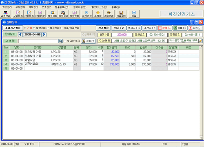
Task: Open the 구매판매 menu
Action: pos(20,7)
